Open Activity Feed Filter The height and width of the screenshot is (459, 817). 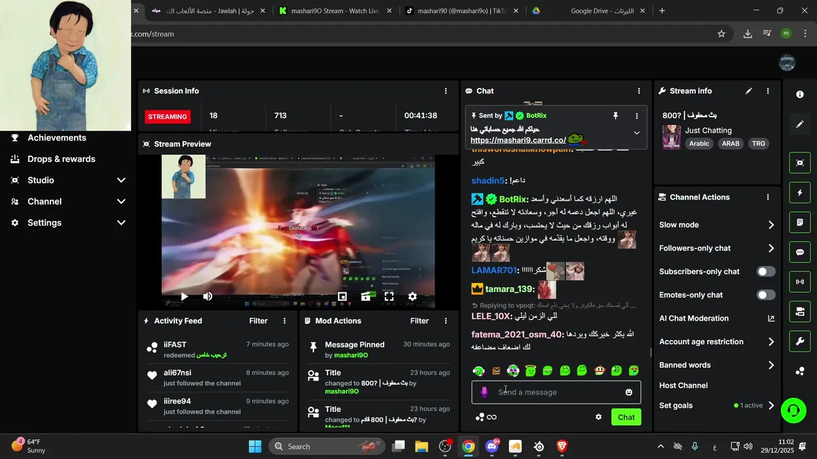tap(259, 321)
